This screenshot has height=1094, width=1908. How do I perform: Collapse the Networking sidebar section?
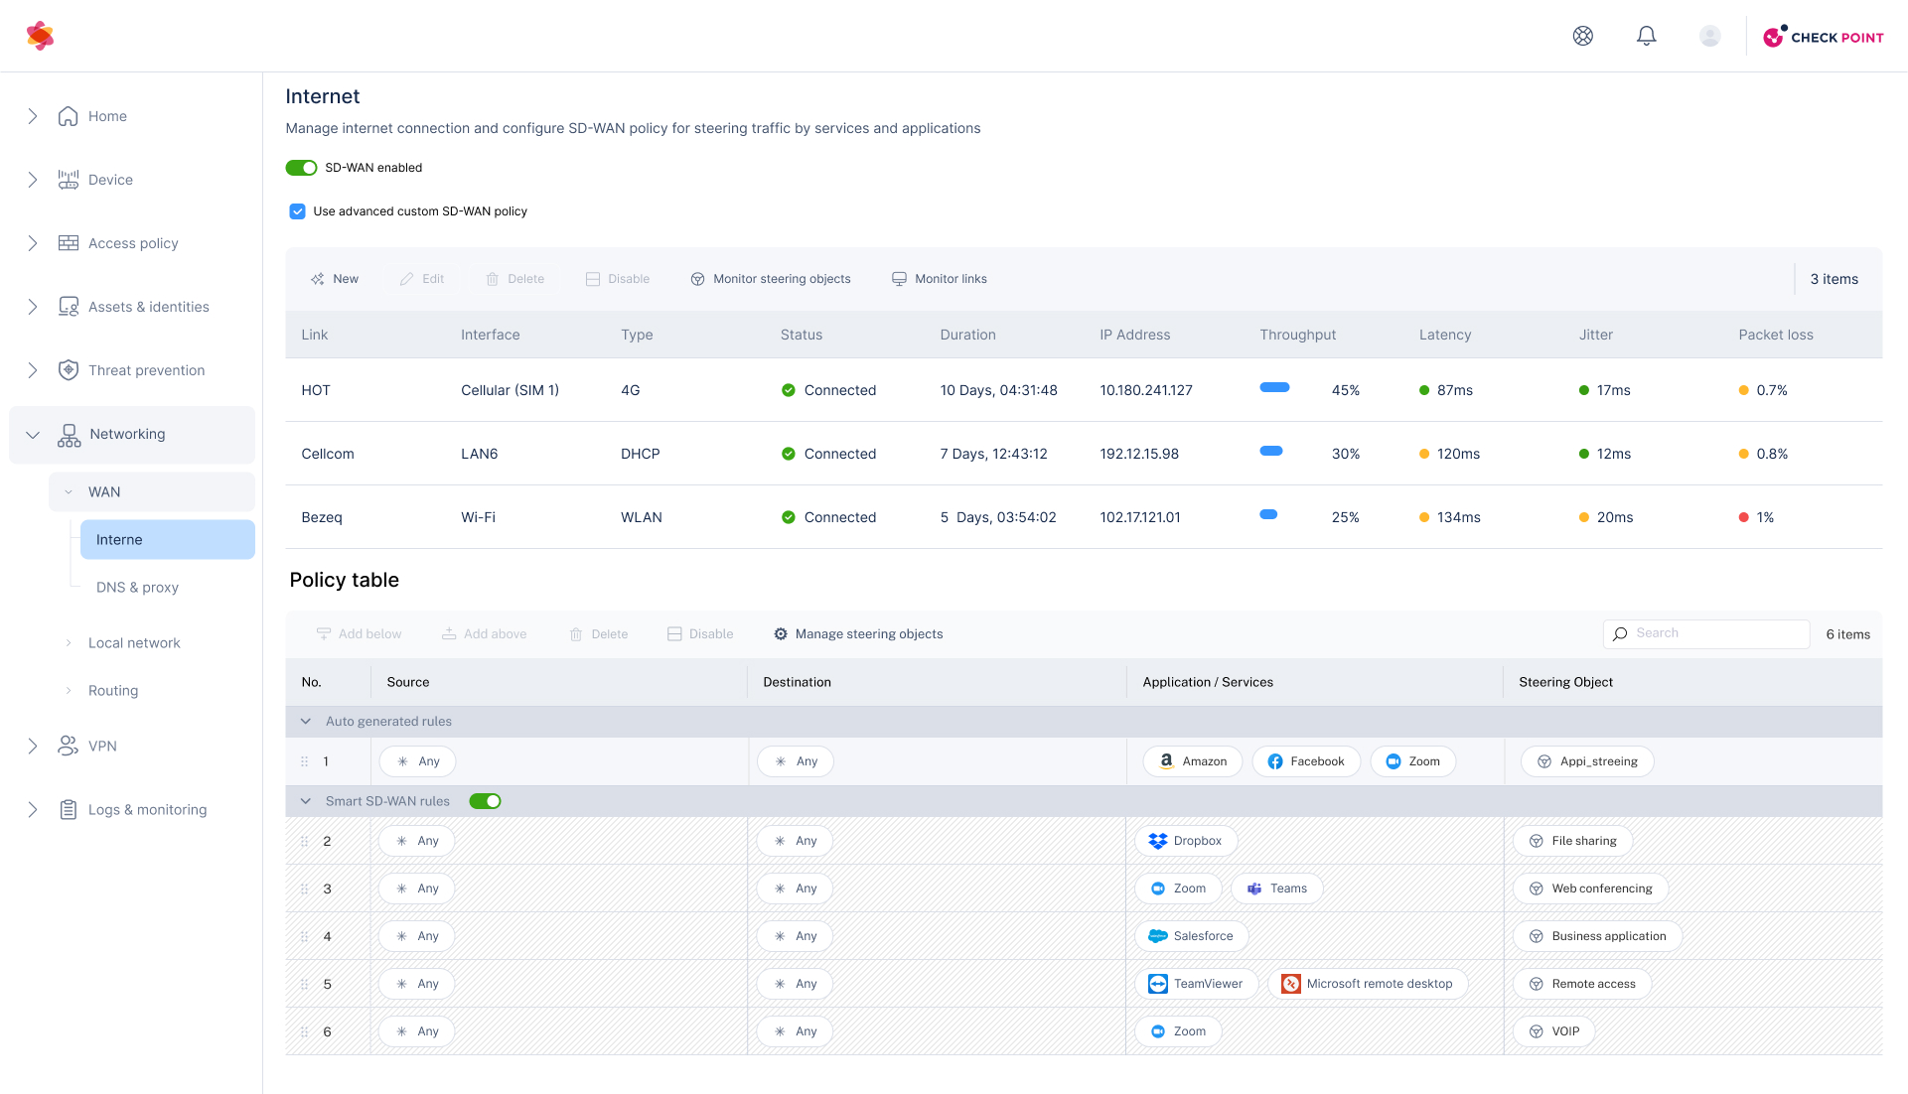pyautogui.click(x=33, y=435)
